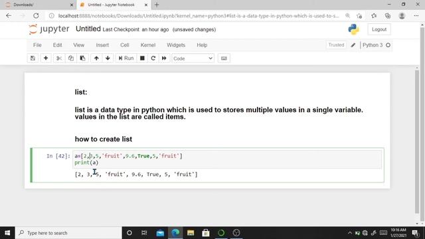
Task: Open a new browser tab
Action: [x=157, y=5]
